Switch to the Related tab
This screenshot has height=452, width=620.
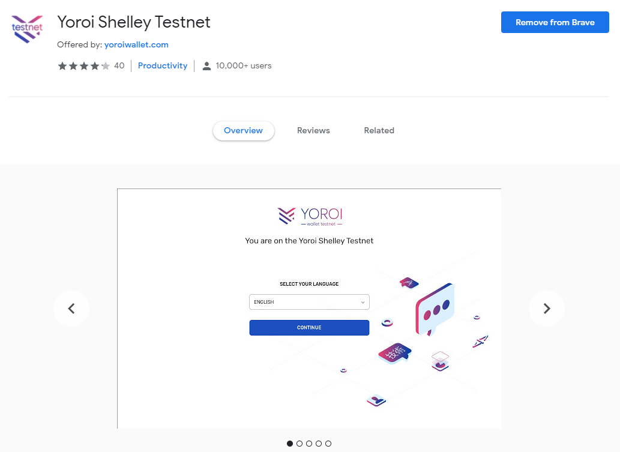coord(379,130)
